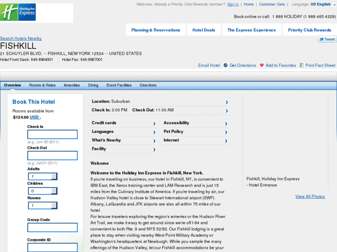
Task: Open the Hotel Deals menu
Action: (x=204, y=30)
